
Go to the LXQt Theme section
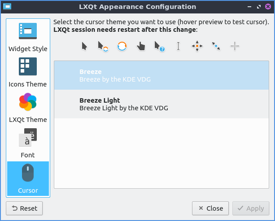pos(28,108)
